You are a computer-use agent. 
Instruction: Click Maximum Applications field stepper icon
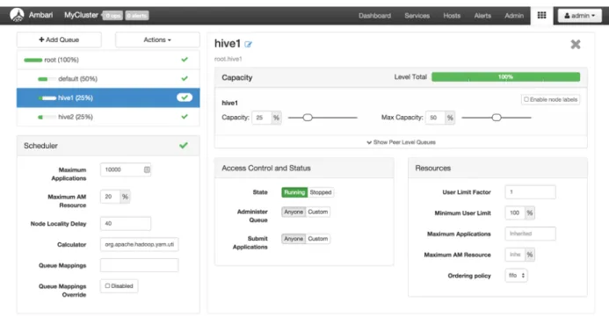click(x=147, y=169)
